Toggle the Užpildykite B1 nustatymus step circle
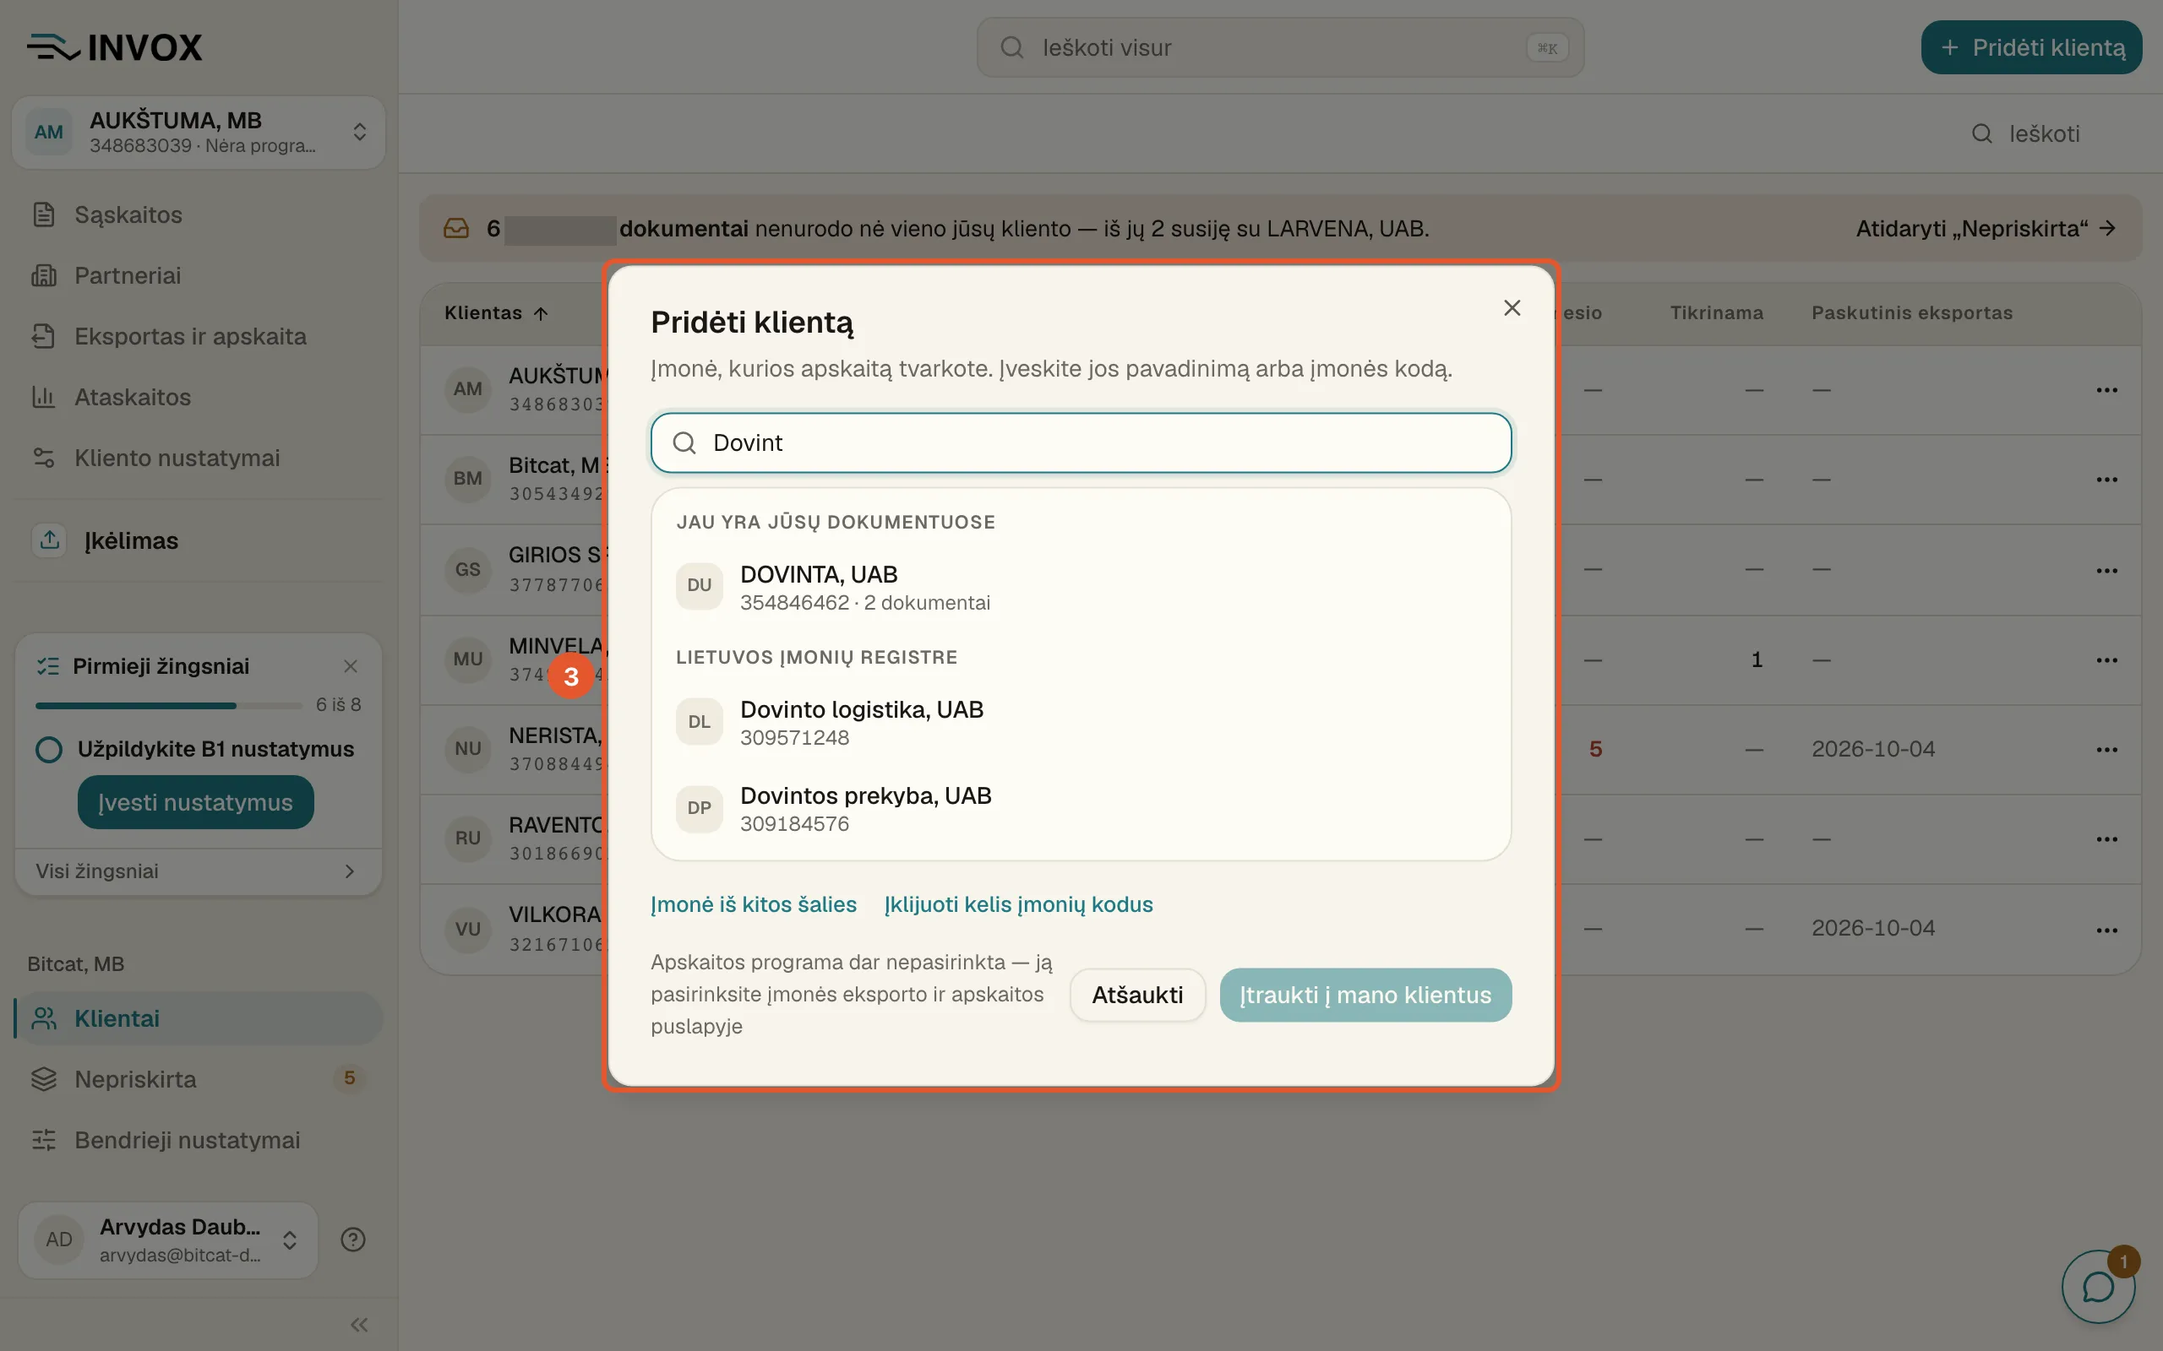 coord(49,750)
